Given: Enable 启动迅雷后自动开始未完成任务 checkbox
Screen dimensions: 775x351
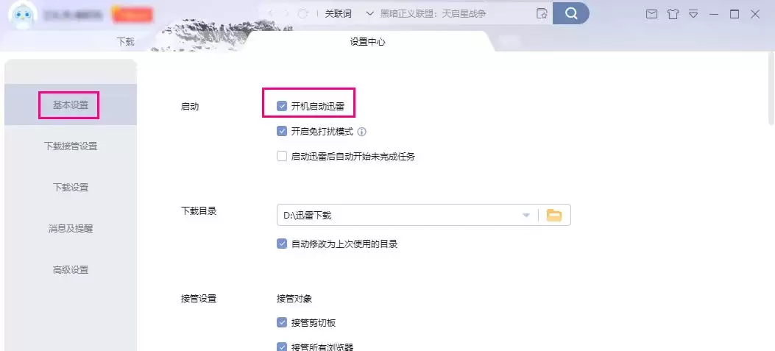Looking at the screenshot, I should coord(282,156).
